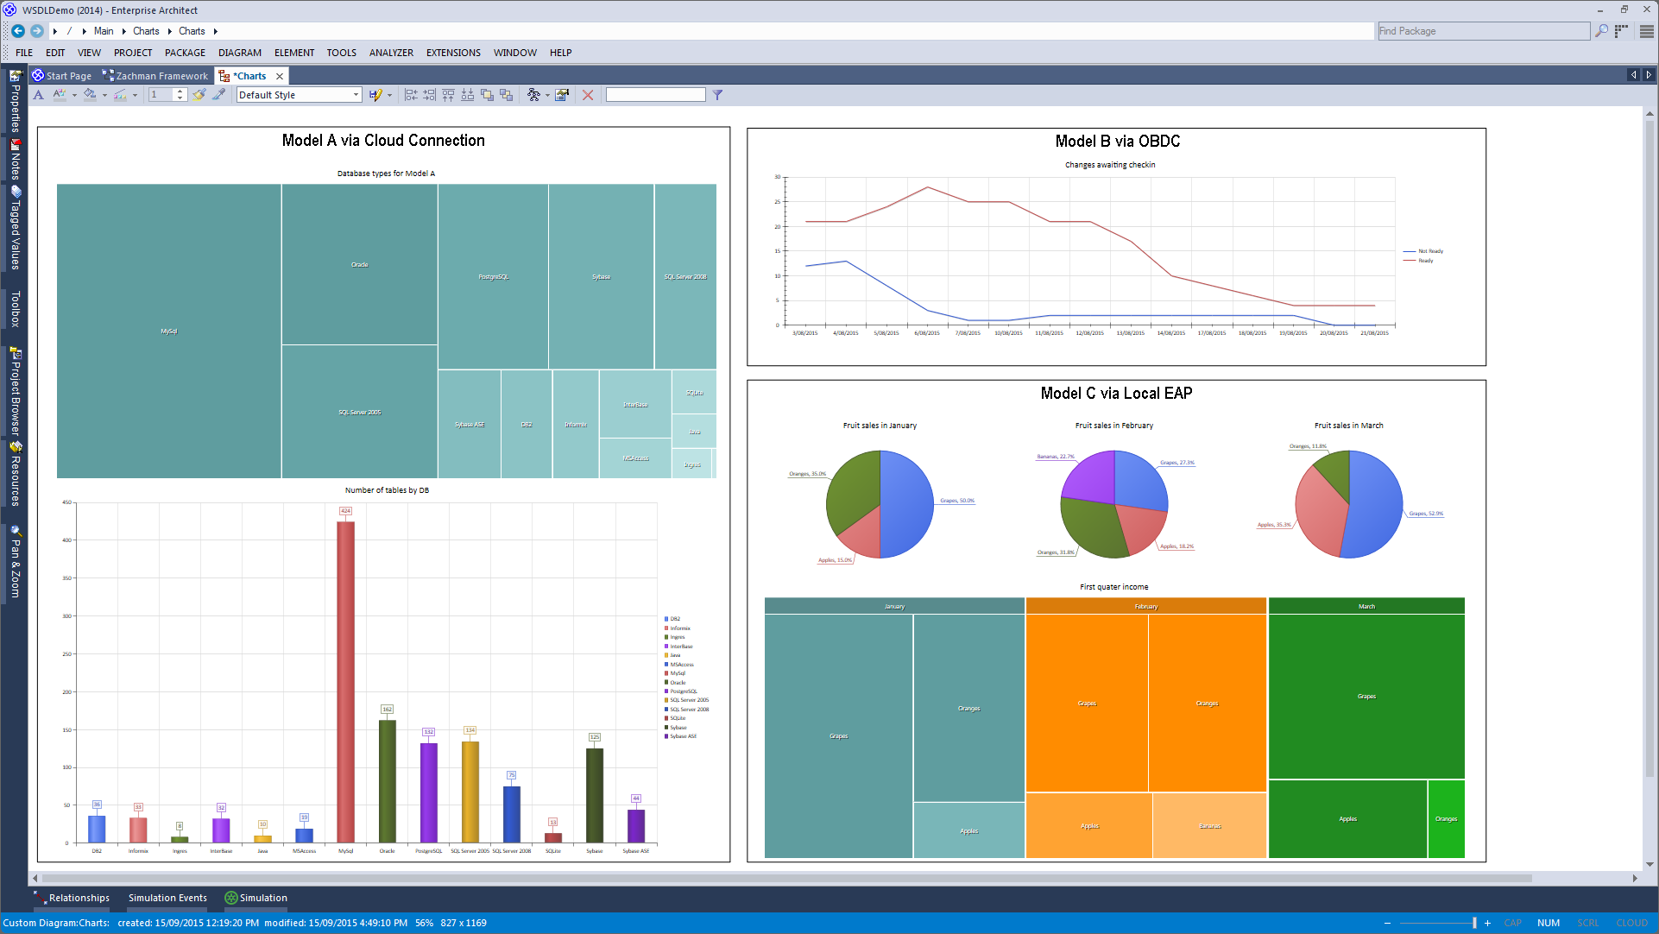The image size is (1659, 934).
Task: Click the magnifier search icon
Action: pos(1602,31)
